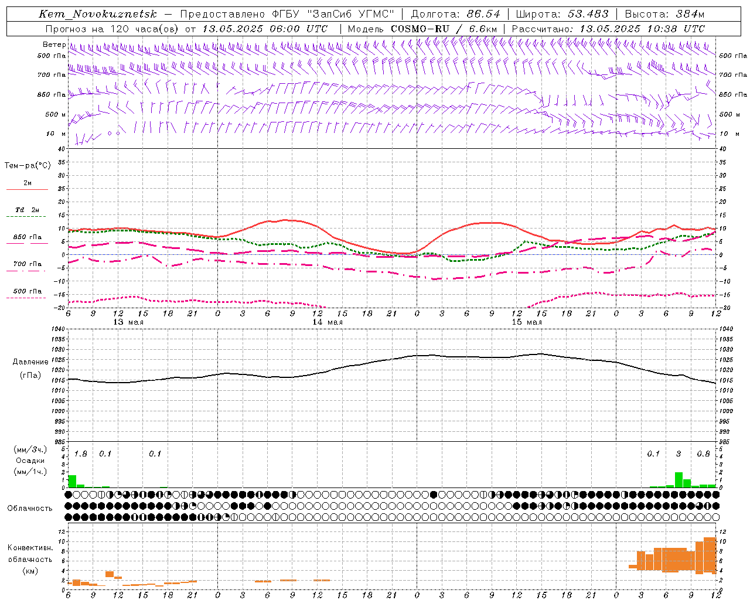Image resolution: width=750 pixels, height=600 pixels.
Task: Click the dash-dot line sample under '700 гПа' legend
Action: 26,271
